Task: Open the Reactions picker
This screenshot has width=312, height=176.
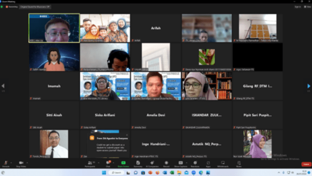Action: (195, 163)
